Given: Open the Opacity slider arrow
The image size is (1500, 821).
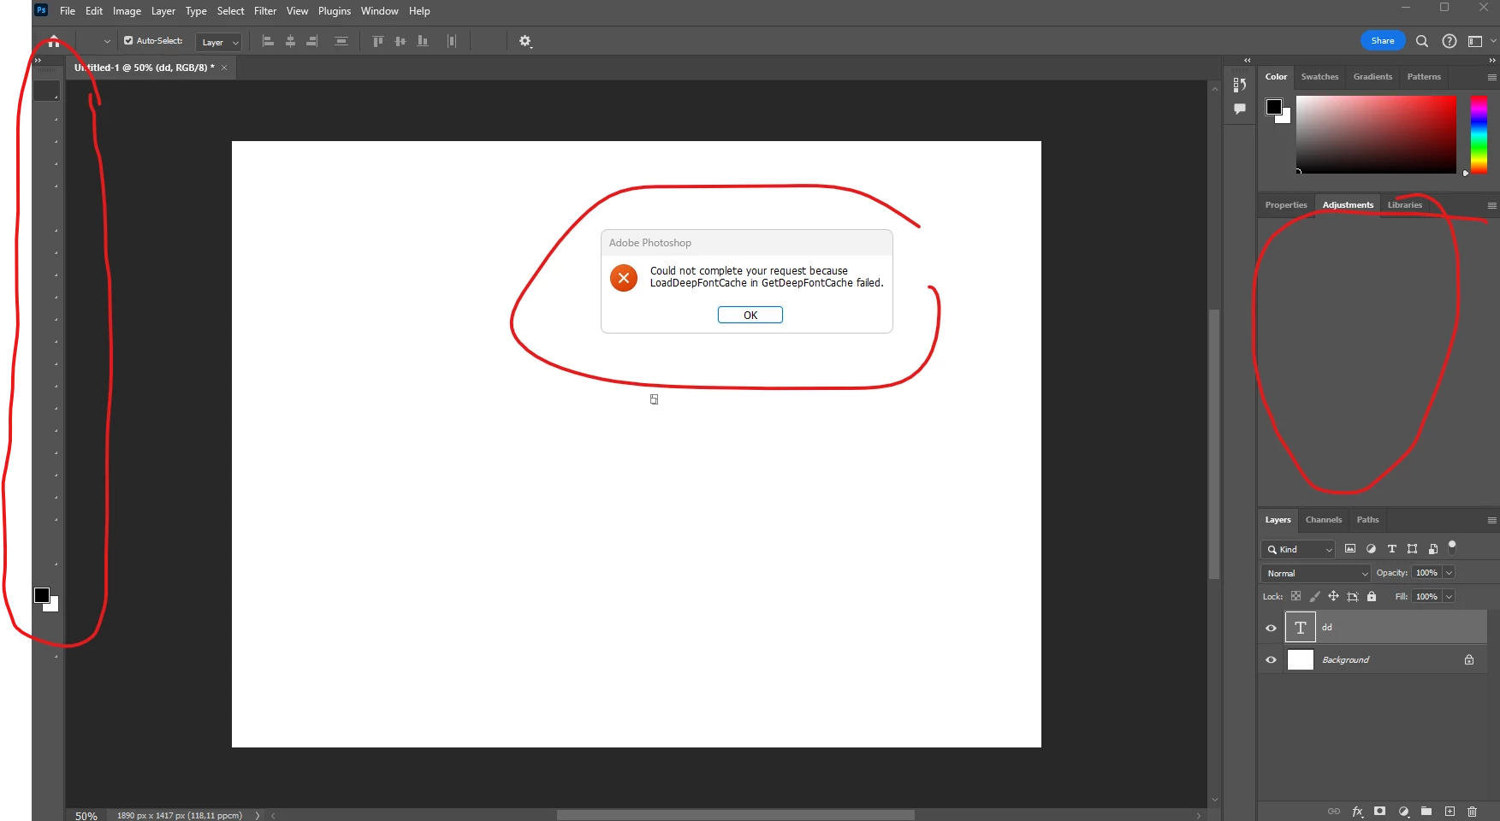Looking at the screenshot, I should click(x=1449, y=573).
